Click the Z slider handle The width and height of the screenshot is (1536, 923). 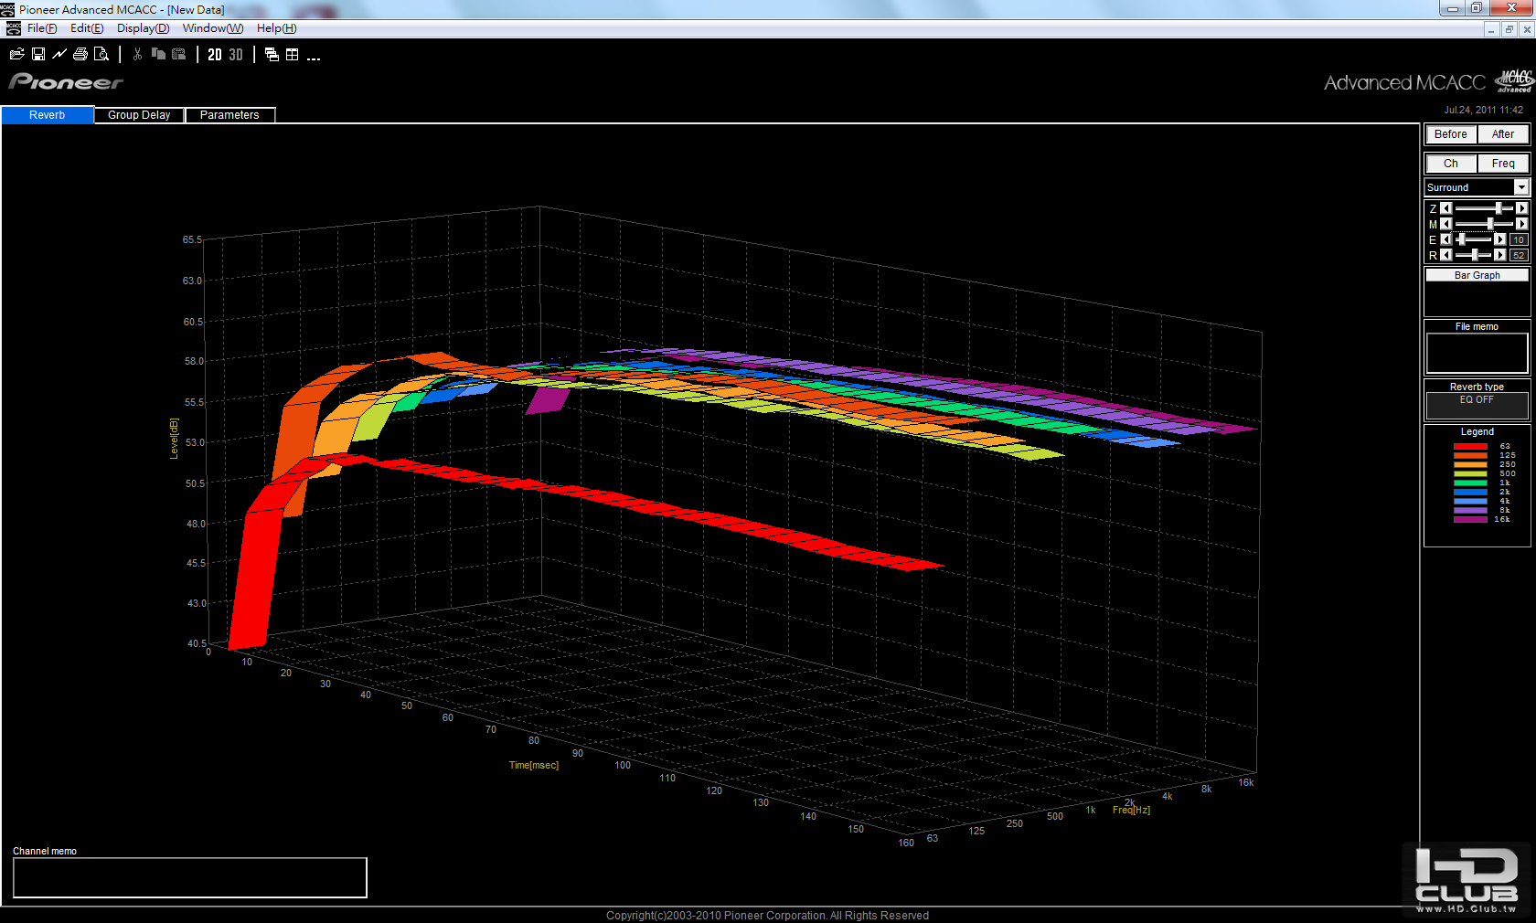tap(1499, 208)
